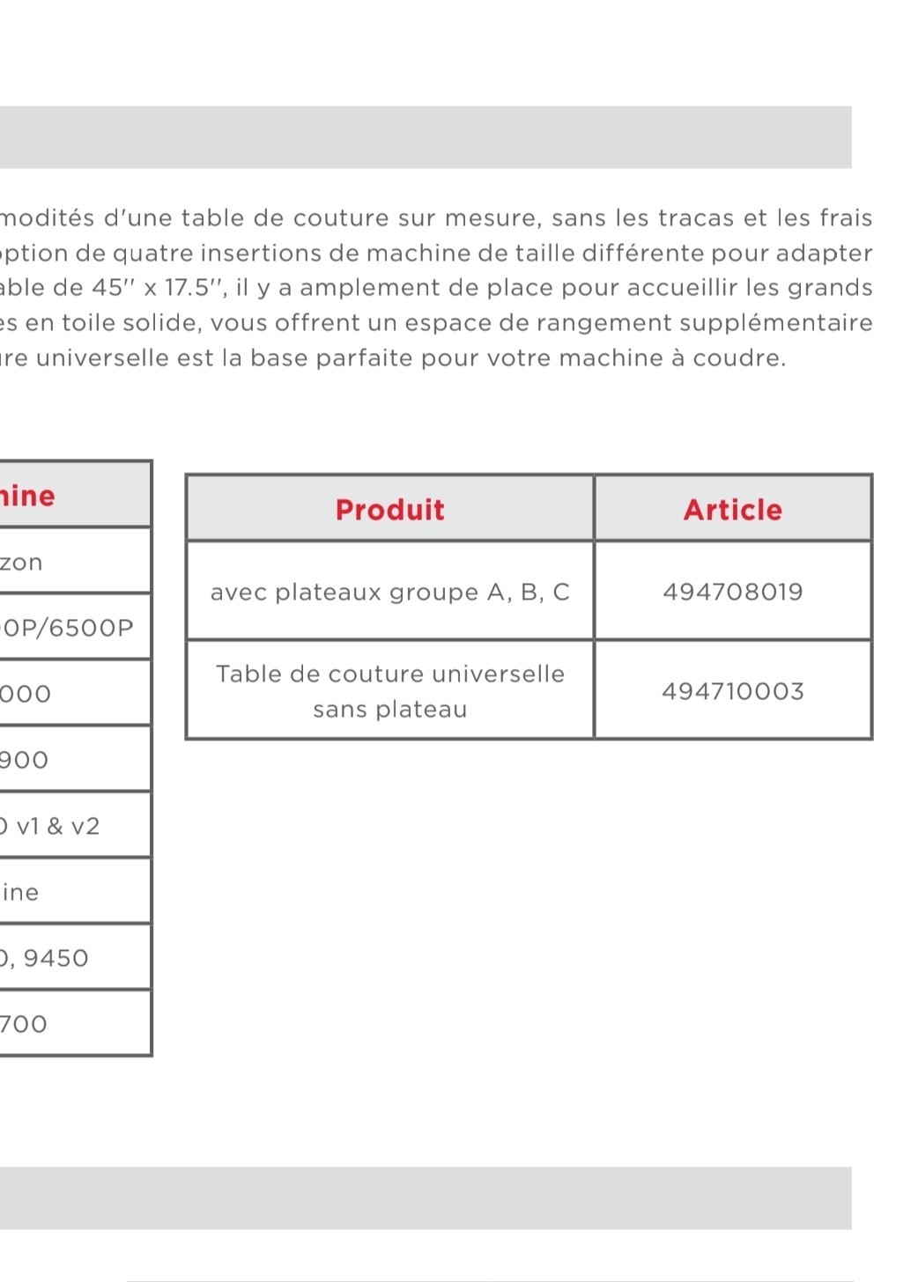Image resolution: width=918 pixels, height=1282 pixels.
Task: Select the 'avec plateaux groupe A, B, C' cell
Action: [x=389, y=592]
